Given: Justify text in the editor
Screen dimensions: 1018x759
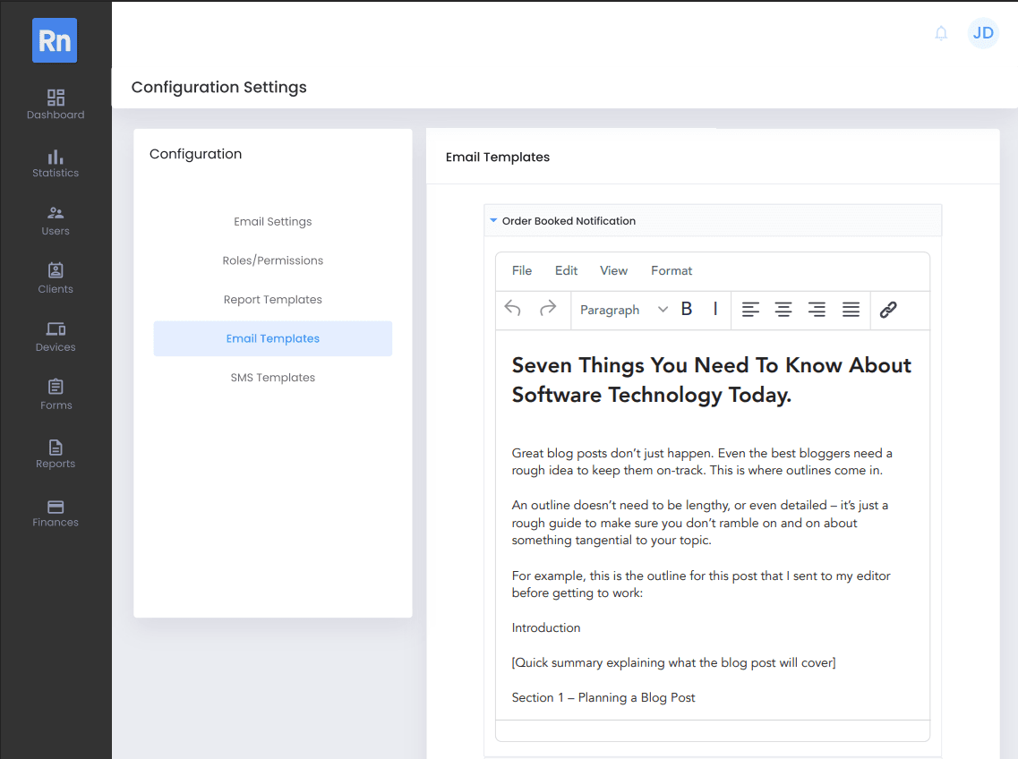Looking at the screenshot, I should [851, 310].
